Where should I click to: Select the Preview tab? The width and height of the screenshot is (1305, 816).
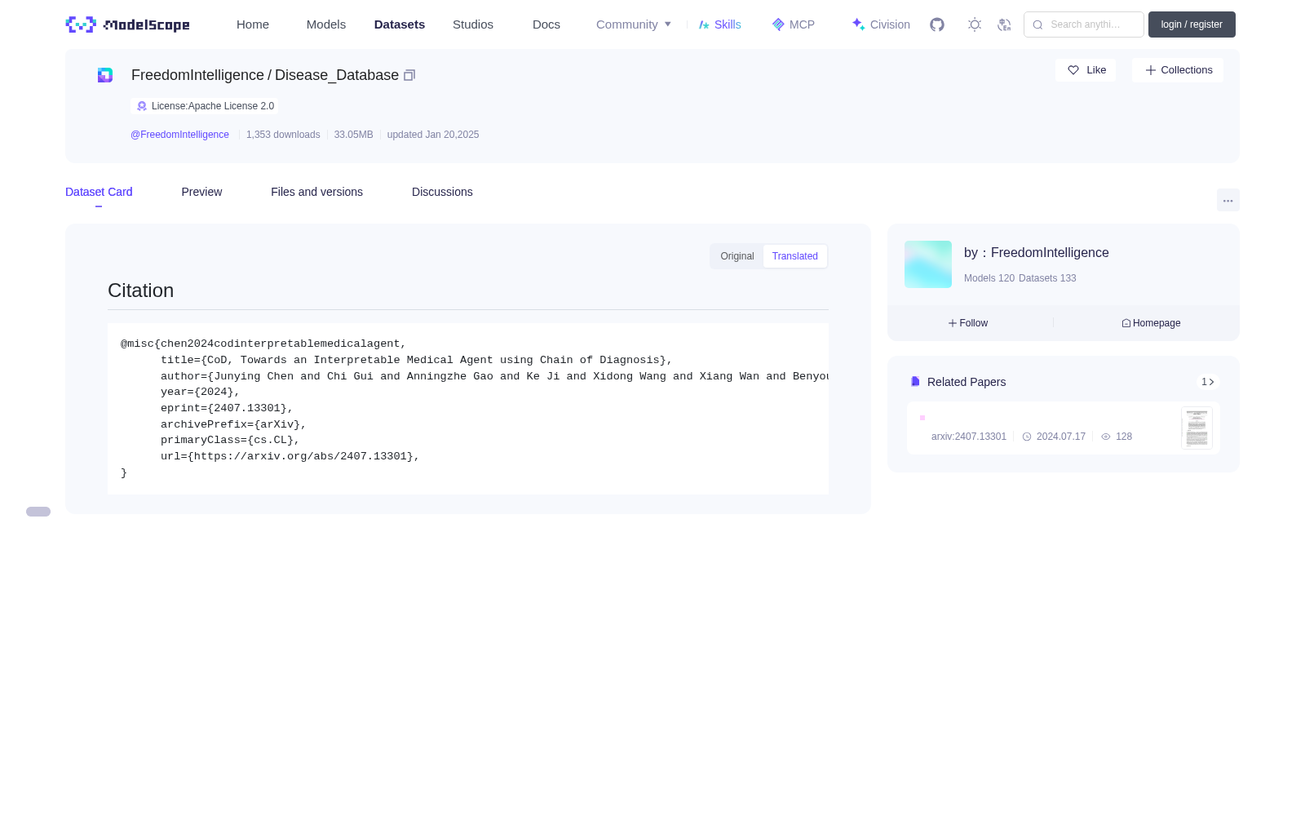click(201, 192)
